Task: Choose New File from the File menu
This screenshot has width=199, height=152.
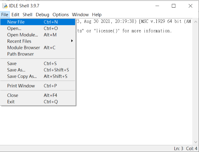Action: click(38, 22)
